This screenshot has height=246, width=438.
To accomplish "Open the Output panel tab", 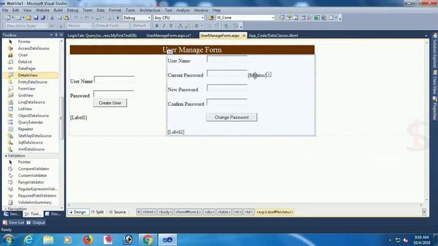I will (36, 223).
